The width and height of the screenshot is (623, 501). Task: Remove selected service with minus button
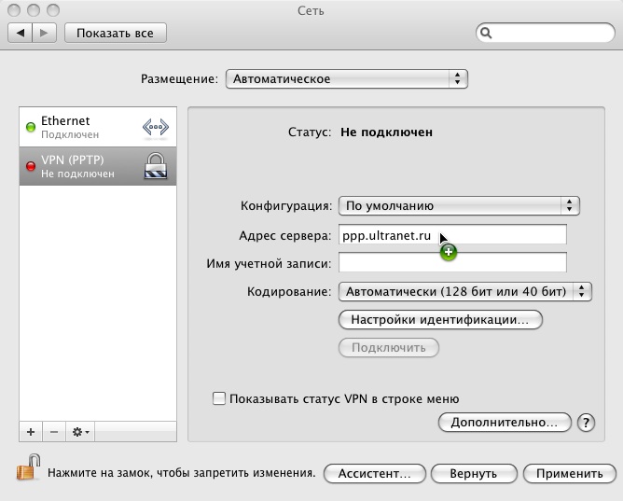pyautogui.click(x=53, y=432)
